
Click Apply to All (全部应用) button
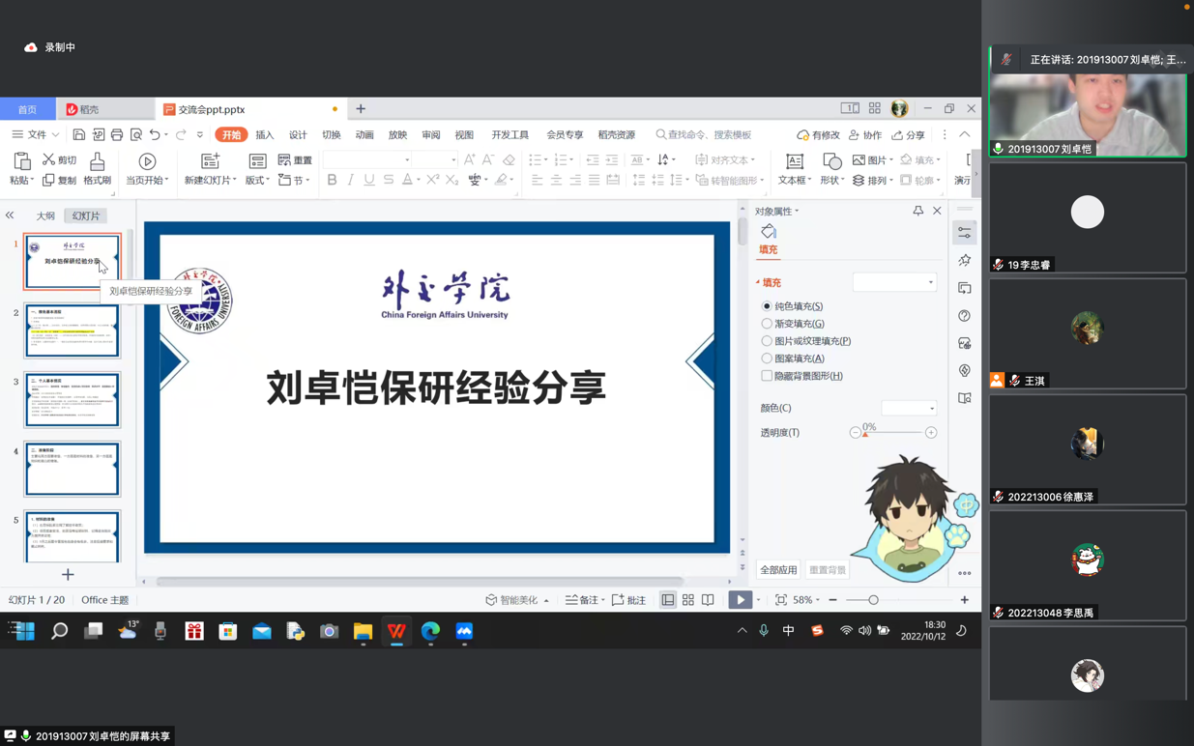pos(778,570)
